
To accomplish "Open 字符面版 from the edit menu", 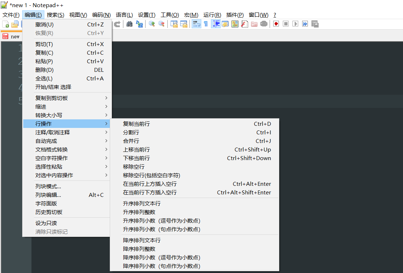I will 67,203.
